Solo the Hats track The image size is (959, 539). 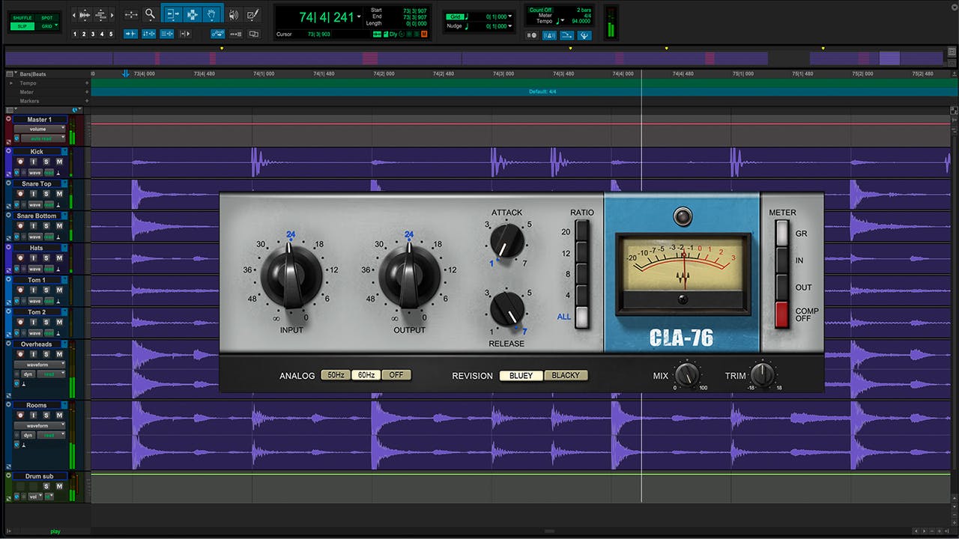[46, 259]
